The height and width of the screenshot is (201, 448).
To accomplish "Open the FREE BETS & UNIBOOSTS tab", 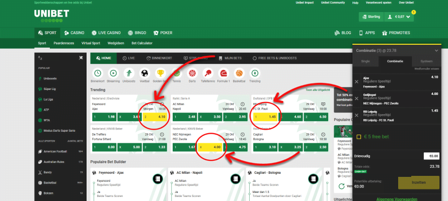I will (274, 58).
